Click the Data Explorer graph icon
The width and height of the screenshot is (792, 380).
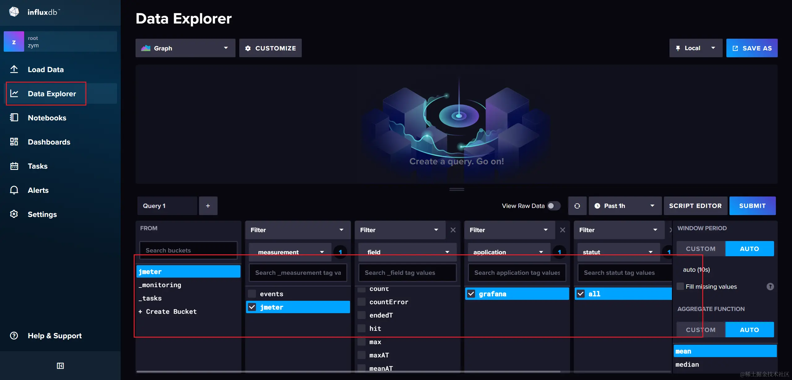[14, 93]
